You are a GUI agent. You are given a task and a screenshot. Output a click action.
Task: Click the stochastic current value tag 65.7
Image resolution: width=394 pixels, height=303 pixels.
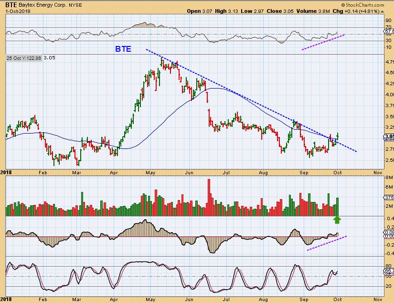tap(389, 271)
